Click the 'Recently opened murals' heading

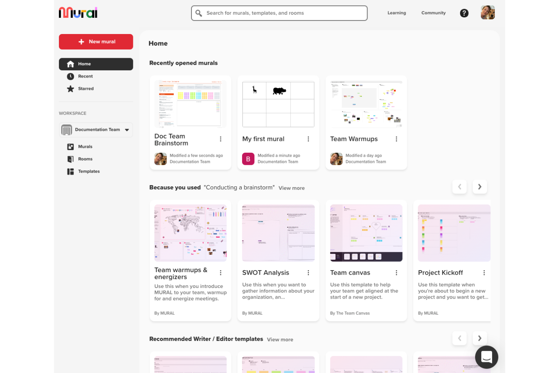184,63
